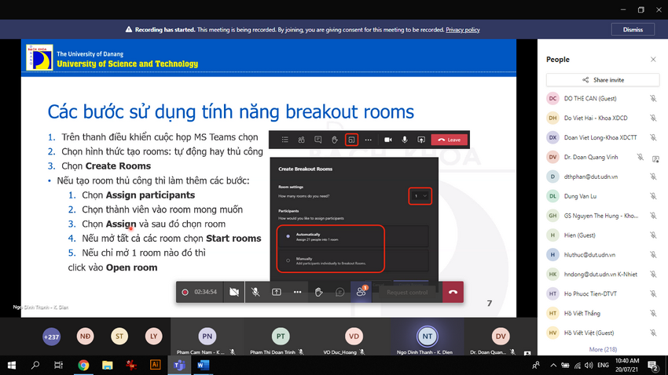Open the Privacy policy link
The height and width of the screenshot is (375, 668).
[x=463, y=30]
